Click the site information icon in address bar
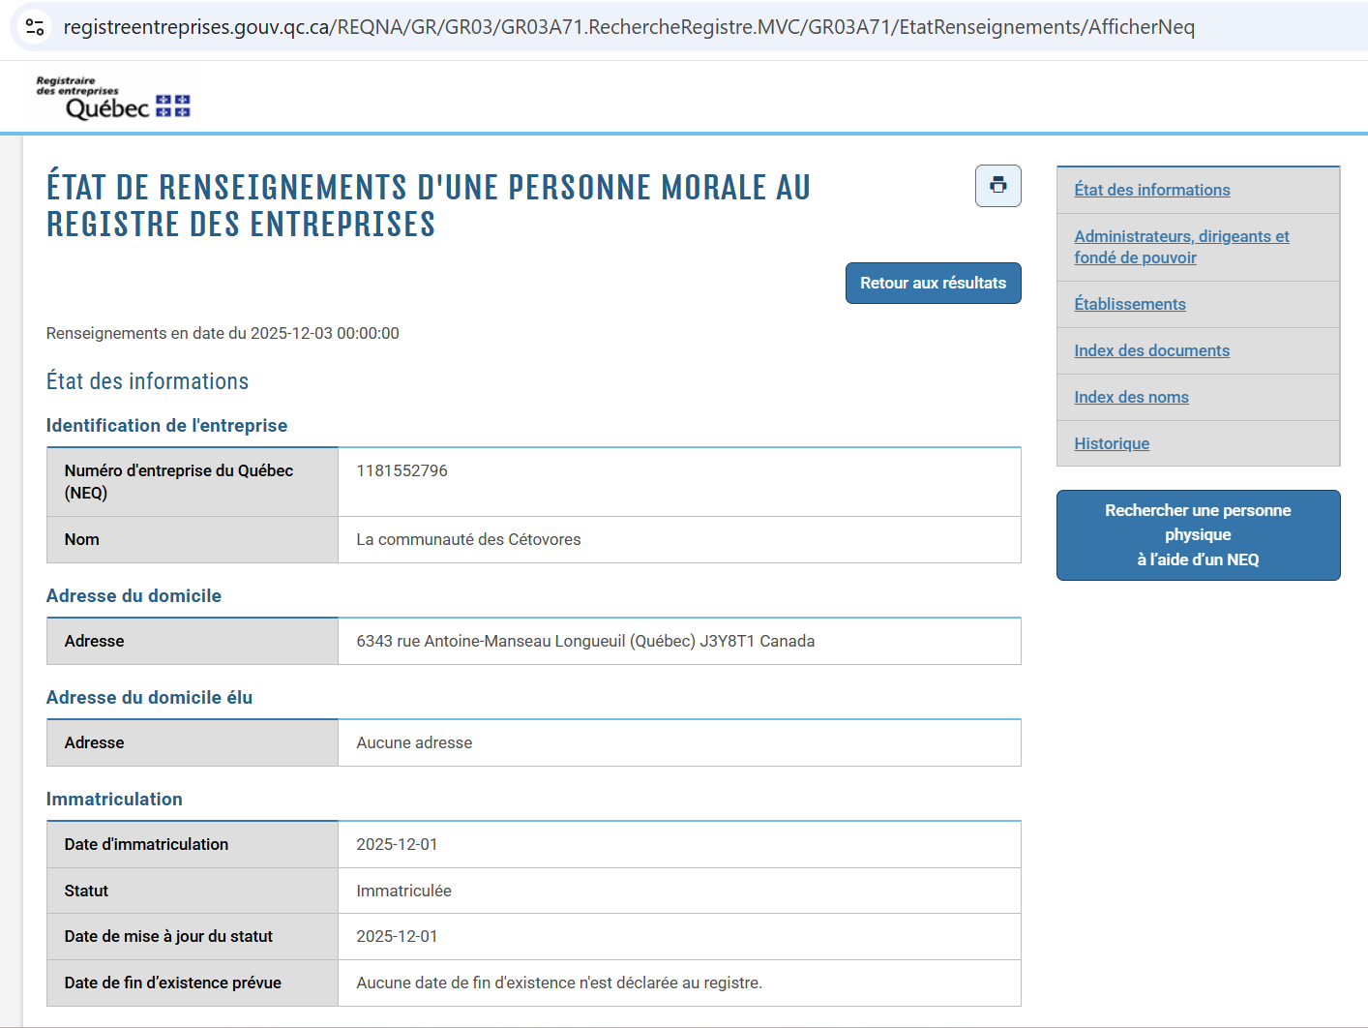The width and height of the screenshot is (1368, 1028). (35, 27)
